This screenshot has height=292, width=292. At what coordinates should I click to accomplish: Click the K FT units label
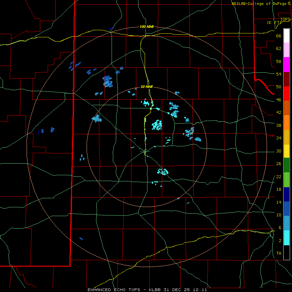click(274, 22)
